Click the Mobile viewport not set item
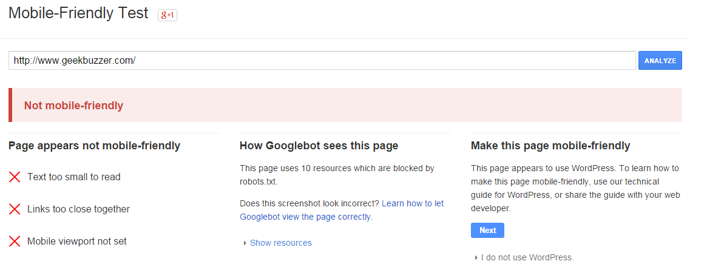The image size is (707, 264). coord(77,242)
